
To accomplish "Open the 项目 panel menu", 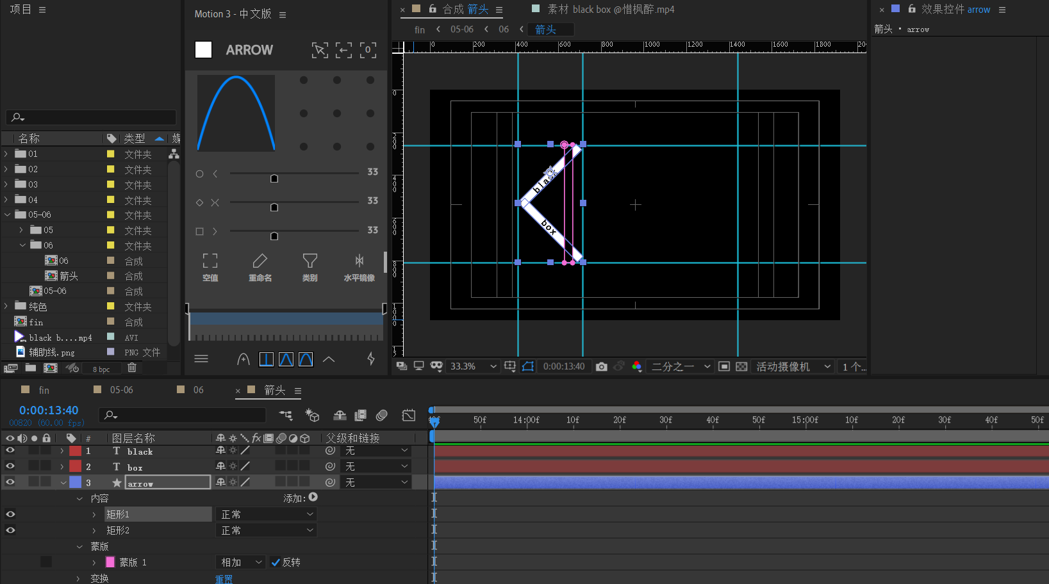I will pos(42,10).
